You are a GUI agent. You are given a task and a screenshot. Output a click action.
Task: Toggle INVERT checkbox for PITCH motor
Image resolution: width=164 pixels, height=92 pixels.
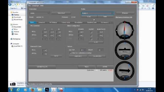click(x=91, y=36)
